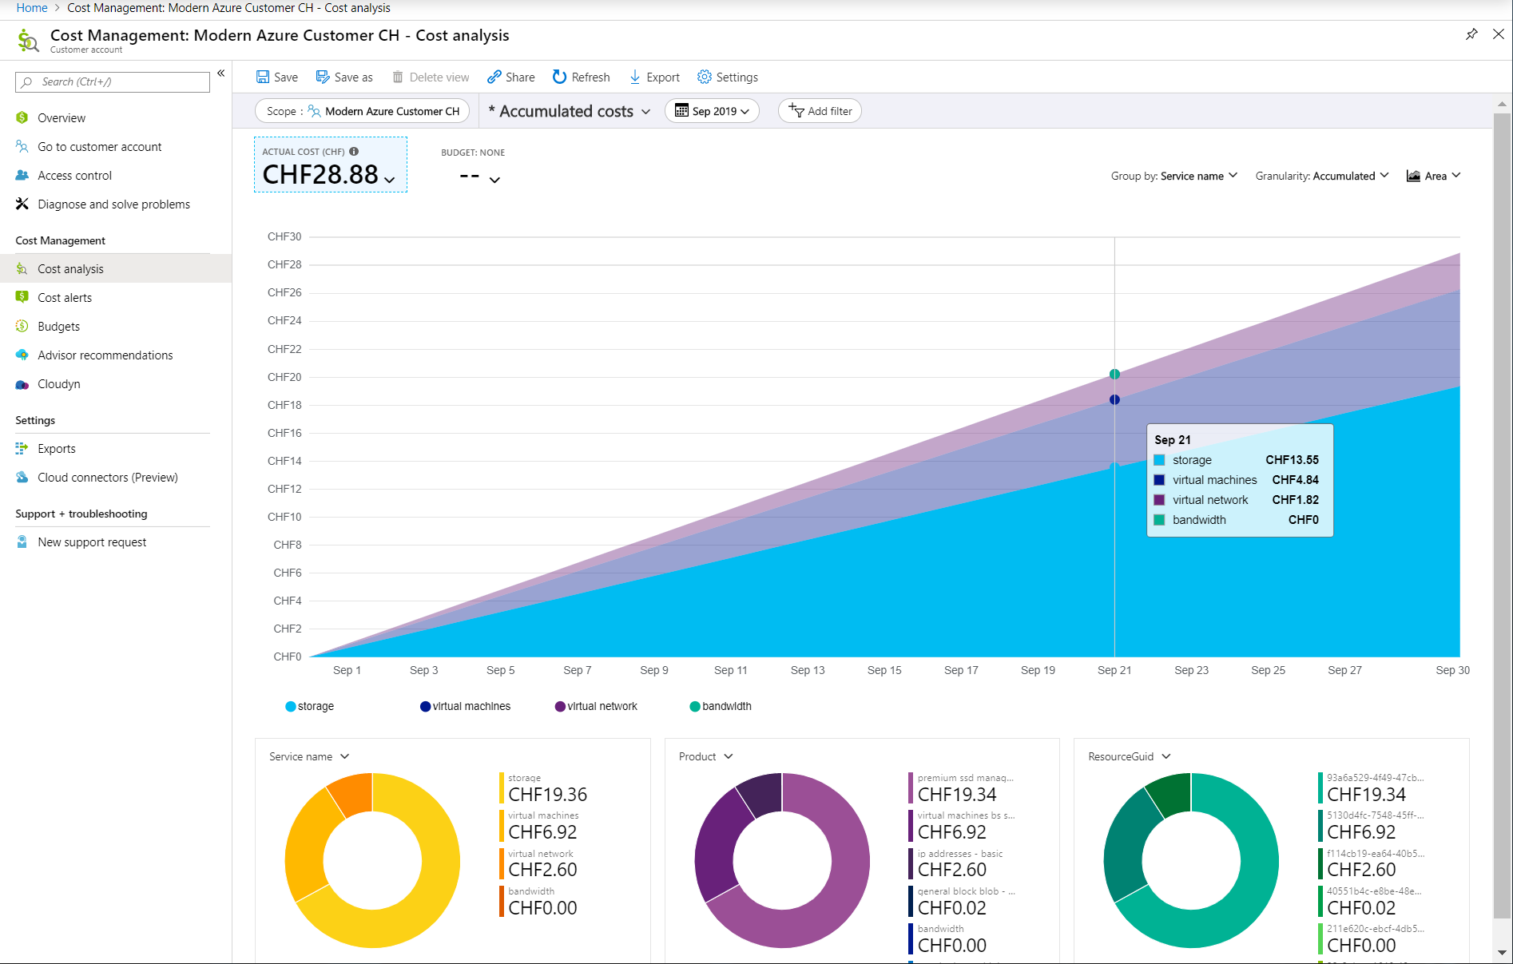
Task: Open the Granularity Accumulated dropdown
Action: pyautogui.click(x=1321, y=176)
